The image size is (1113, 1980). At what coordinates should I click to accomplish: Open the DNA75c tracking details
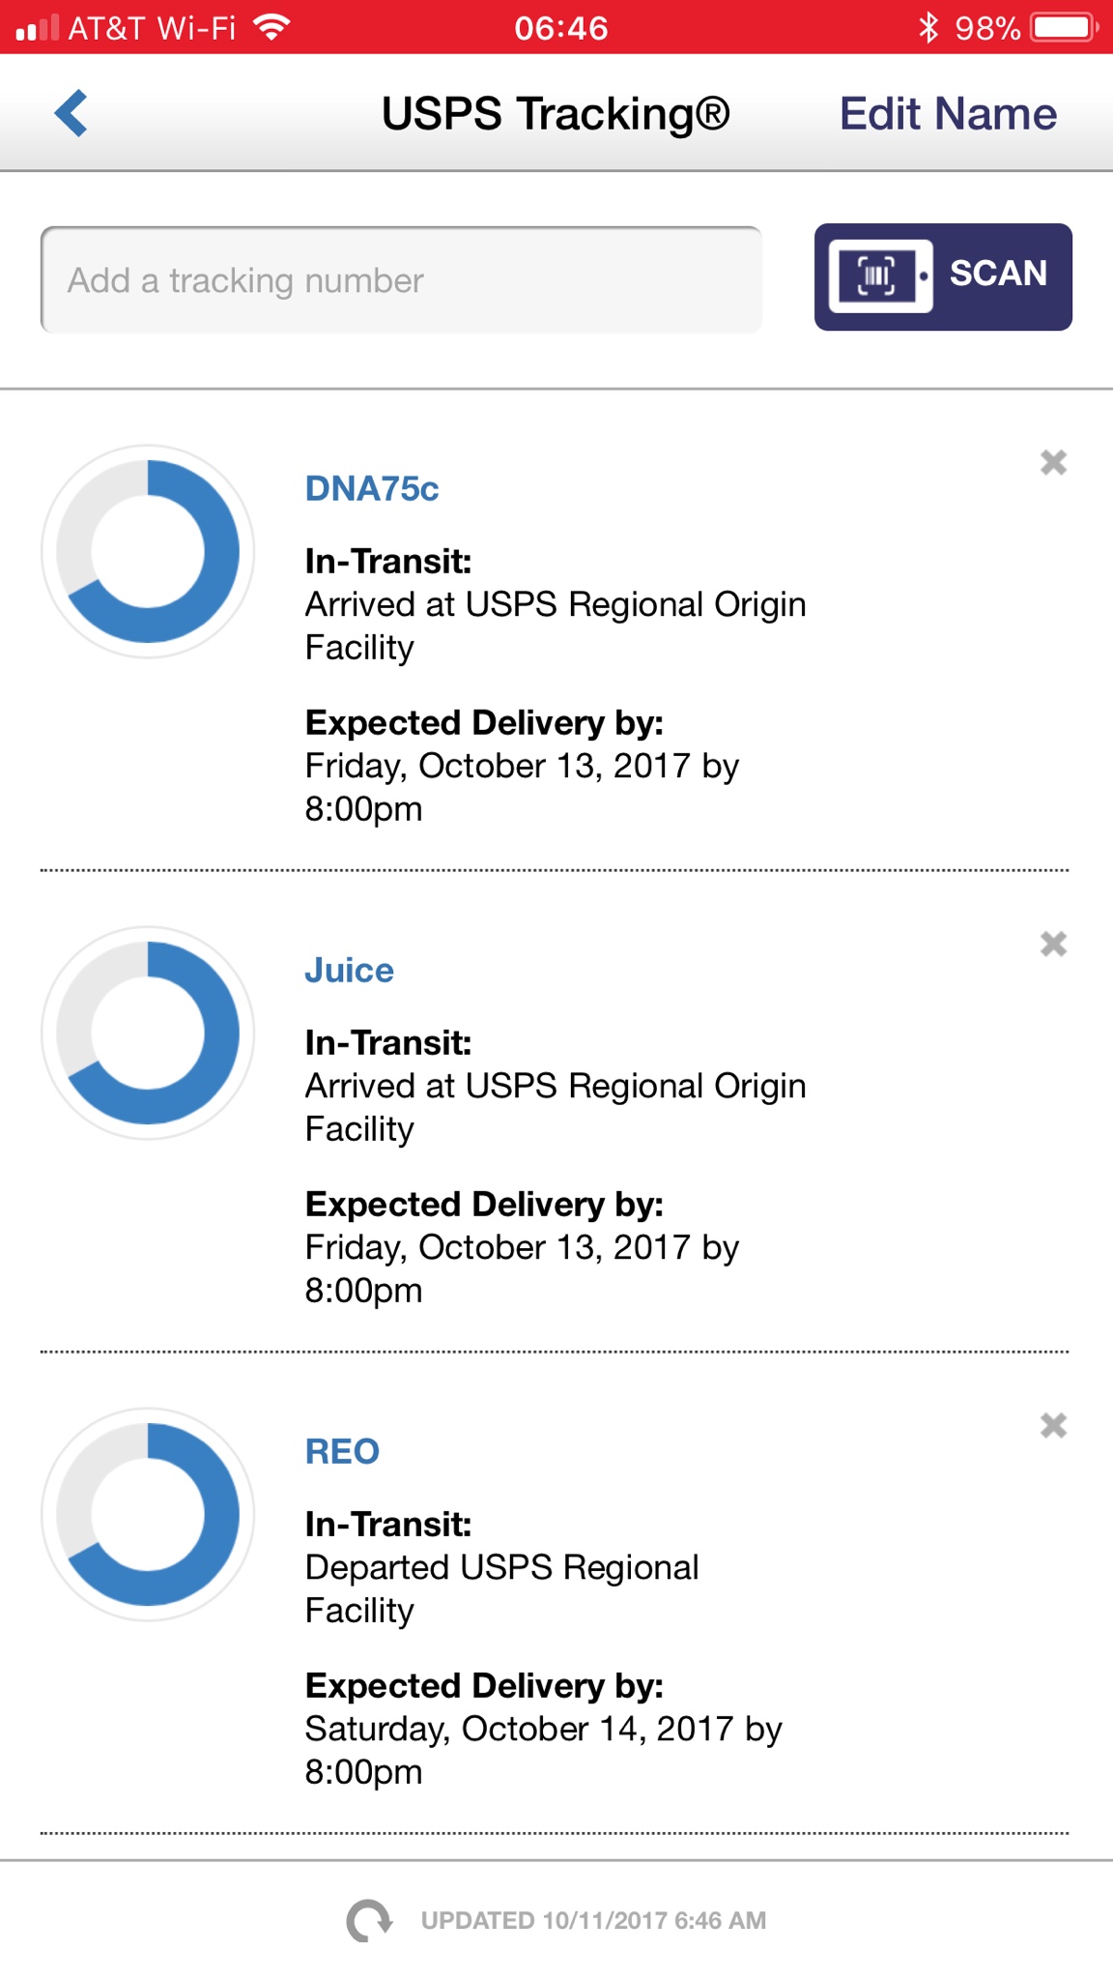[372, 489]
